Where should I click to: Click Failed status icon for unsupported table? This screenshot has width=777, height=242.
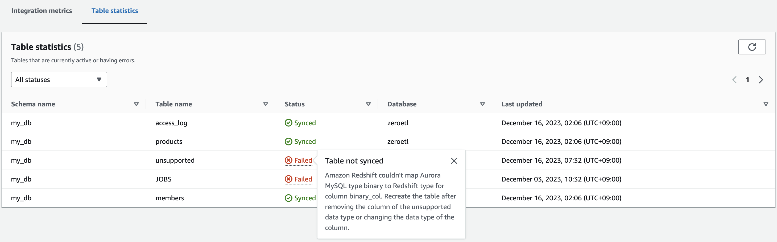tap(288, 160)
